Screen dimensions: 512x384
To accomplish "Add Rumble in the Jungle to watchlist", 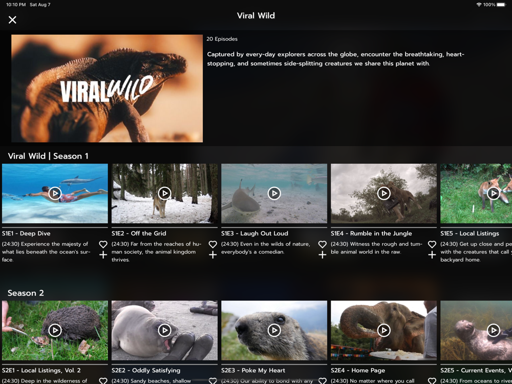I will 432,254.
